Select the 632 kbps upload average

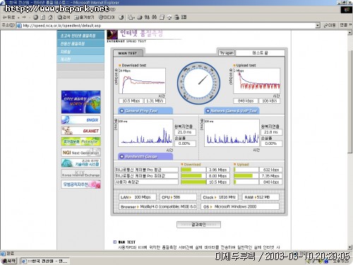(x=271, y=170)
